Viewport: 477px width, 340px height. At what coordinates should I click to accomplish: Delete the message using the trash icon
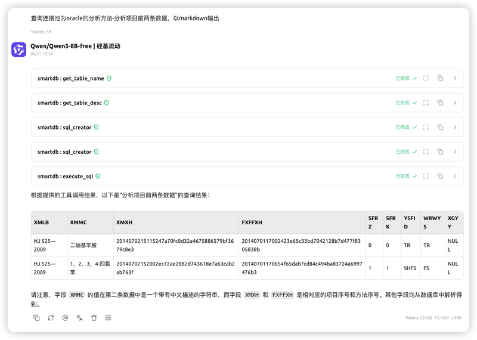pyautogui.click(x=94, y=318)
